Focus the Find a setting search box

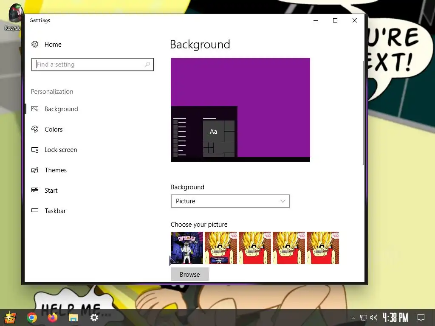pyautogui.click(x=92, y=65)
